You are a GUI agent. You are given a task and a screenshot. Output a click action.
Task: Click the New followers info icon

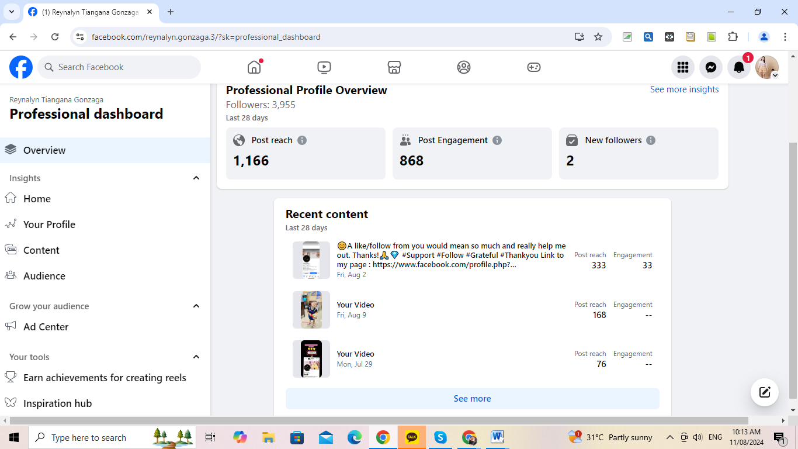pyautogui.click(x=651, y=140)
